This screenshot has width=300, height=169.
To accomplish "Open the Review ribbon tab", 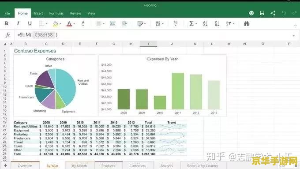I will pyautogui.click(x=75, y=13).
